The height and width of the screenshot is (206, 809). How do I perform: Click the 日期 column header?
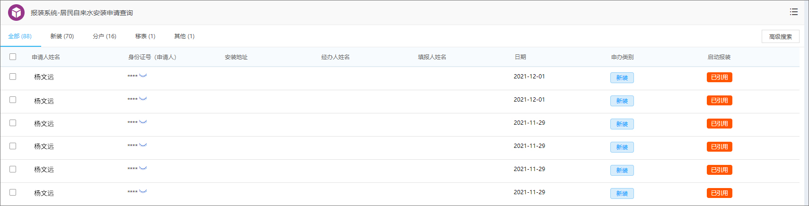[x=520, y=57]
